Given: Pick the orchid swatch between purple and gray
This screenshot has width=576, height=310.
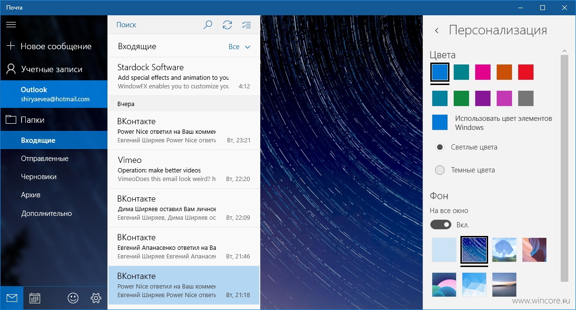Looking at the screenshot, I should tap(504, 98).
